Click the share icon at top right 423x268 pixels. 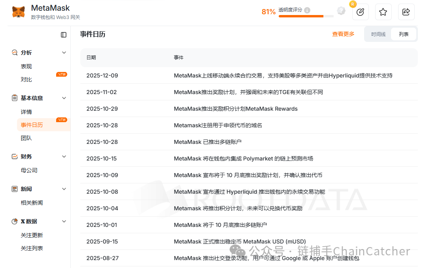[406, 11]
